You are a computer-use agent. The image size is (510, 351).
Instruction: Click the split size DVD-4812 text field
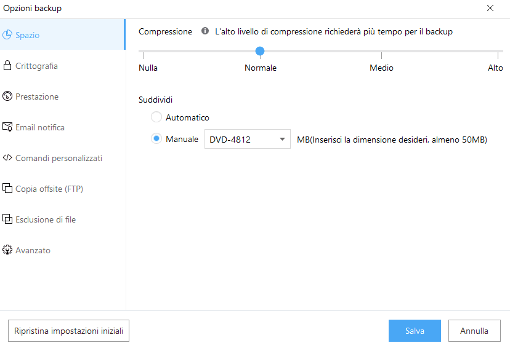(x=239, y=140)
